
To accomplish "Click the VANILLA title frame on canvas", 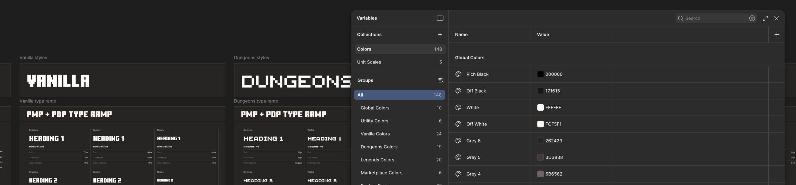I will coord(122,80).
